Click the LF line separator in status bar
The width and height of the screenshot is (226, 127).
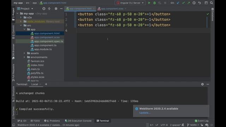157,125
